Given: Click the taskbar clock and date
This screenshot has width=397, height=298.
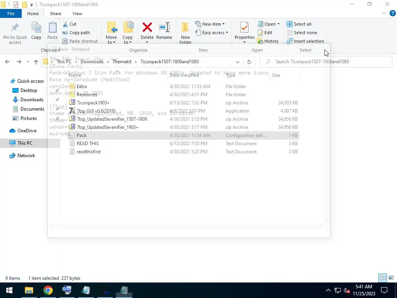Looking at the screenshot, I should (364, 290).
